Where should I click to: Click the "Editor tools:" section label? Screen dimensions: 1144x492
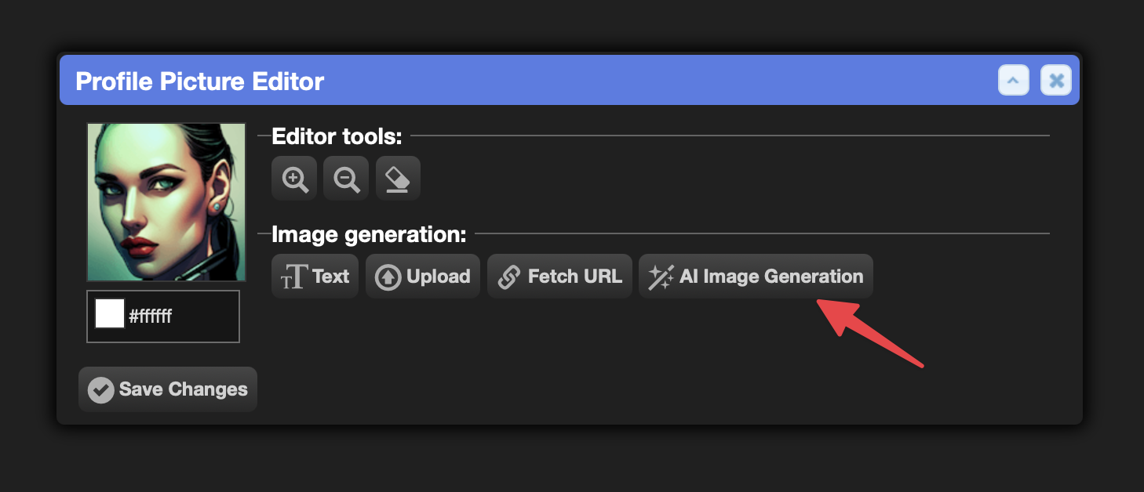pyautogui.click(x=337, y=137)
